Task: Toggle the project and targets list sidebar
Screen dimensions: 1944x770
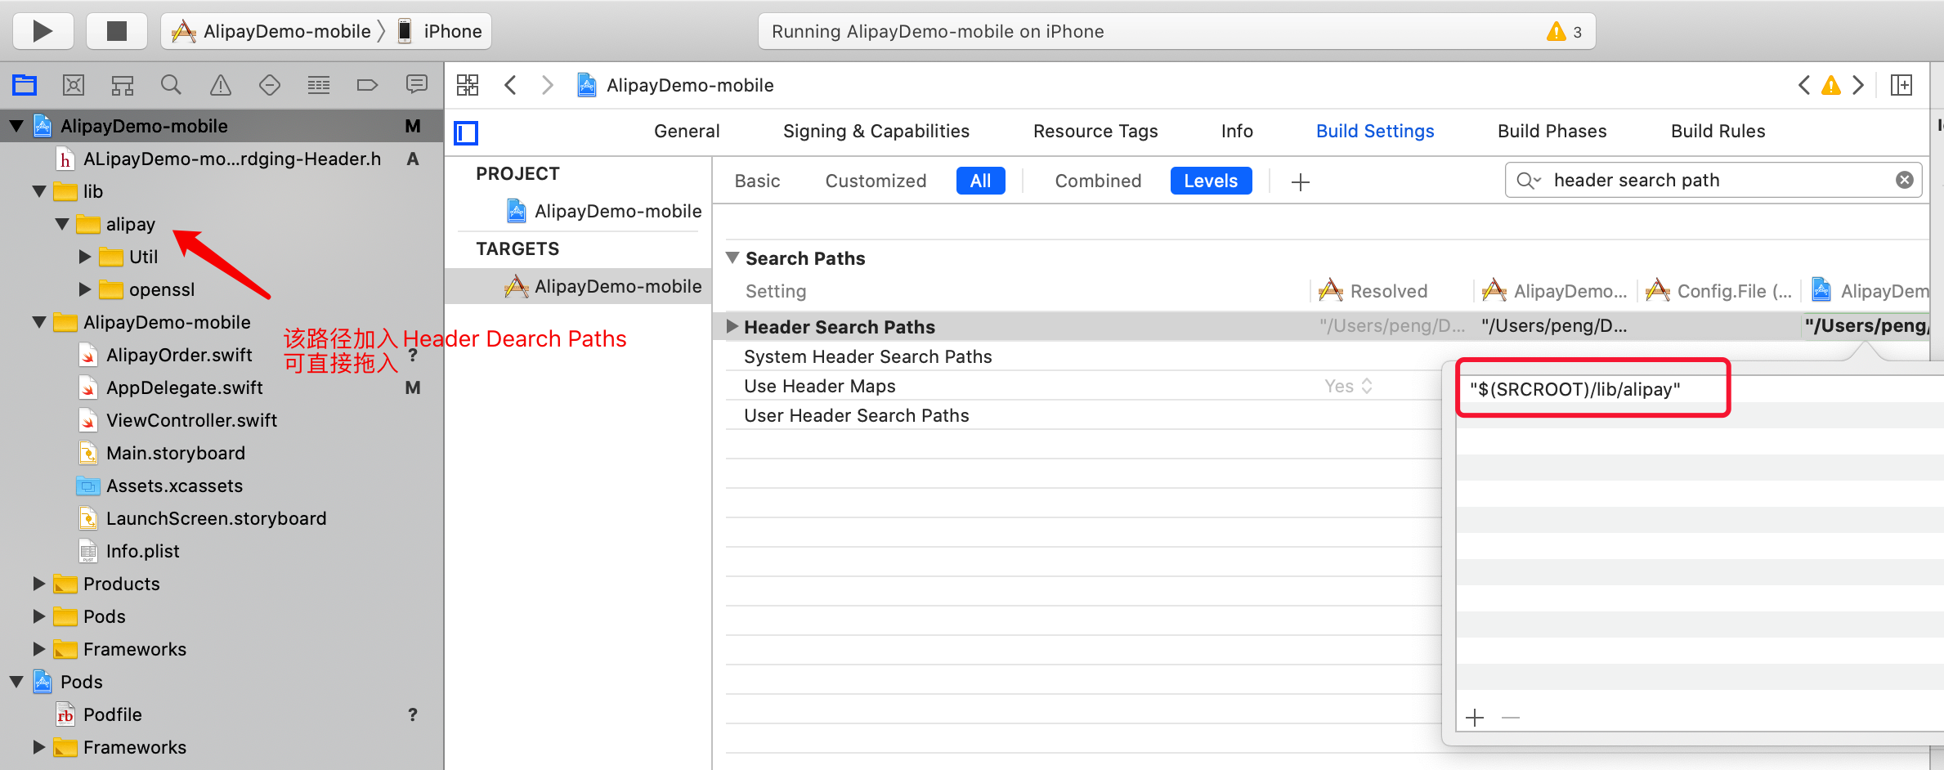Action: (x=466, y=132)
